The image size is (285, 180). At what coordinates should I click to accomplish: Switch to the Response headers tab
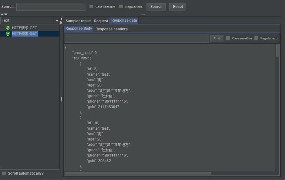111,29
